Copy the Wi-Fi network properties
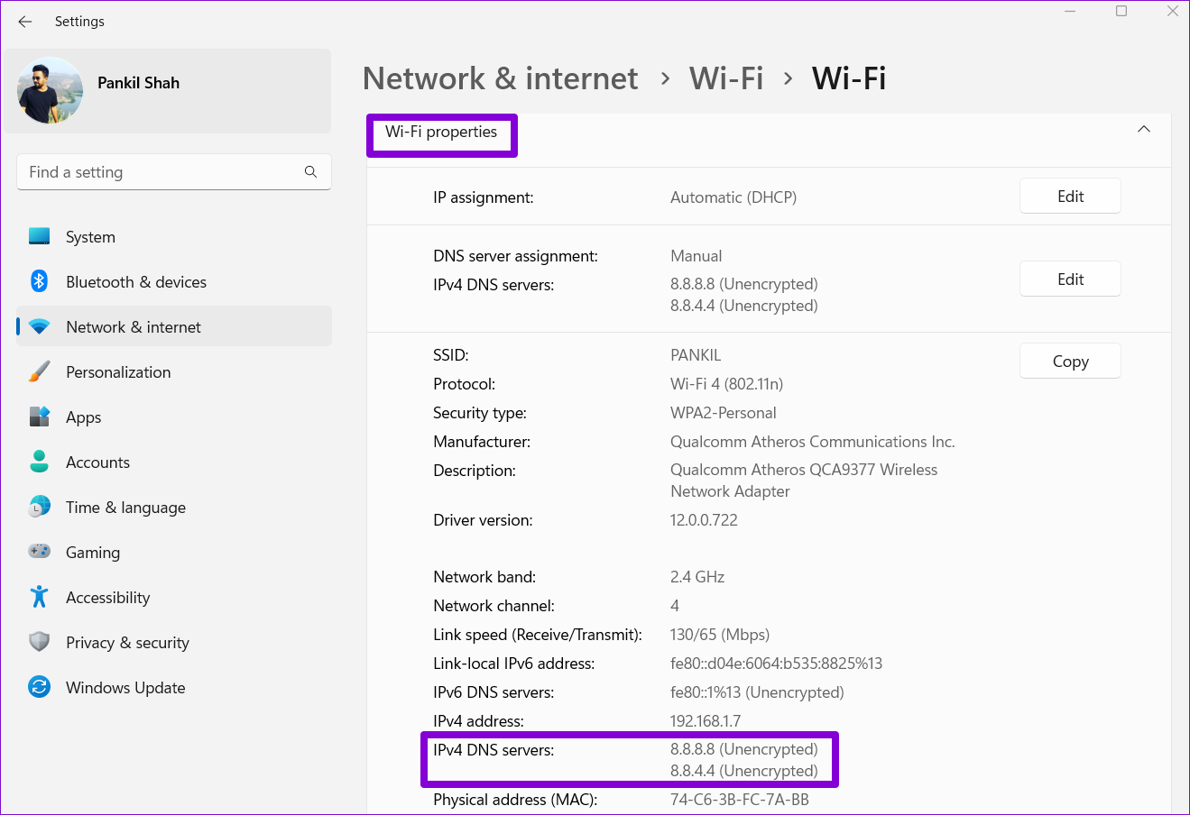Image resolution: width=1190 pixels, height=815 pixels. (x=1070, y=362)
